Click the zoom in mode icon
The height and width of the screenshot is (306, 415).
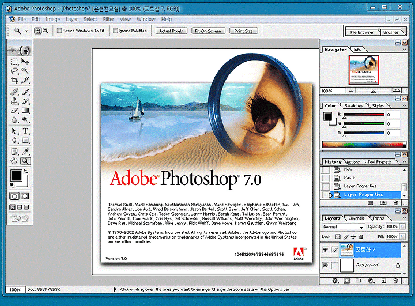pyautogui.click(x=38, y=31)
